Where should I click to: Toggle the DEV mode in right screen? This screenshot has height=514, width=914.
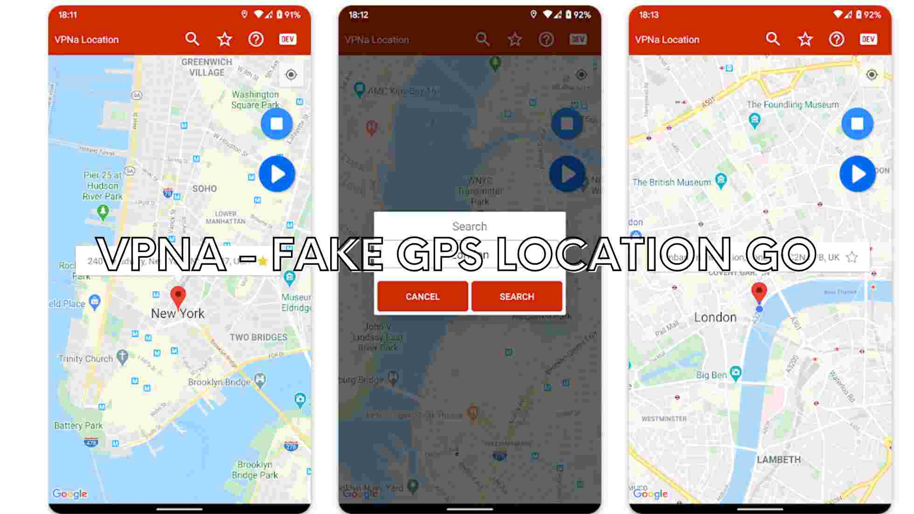tap(869, 39)
